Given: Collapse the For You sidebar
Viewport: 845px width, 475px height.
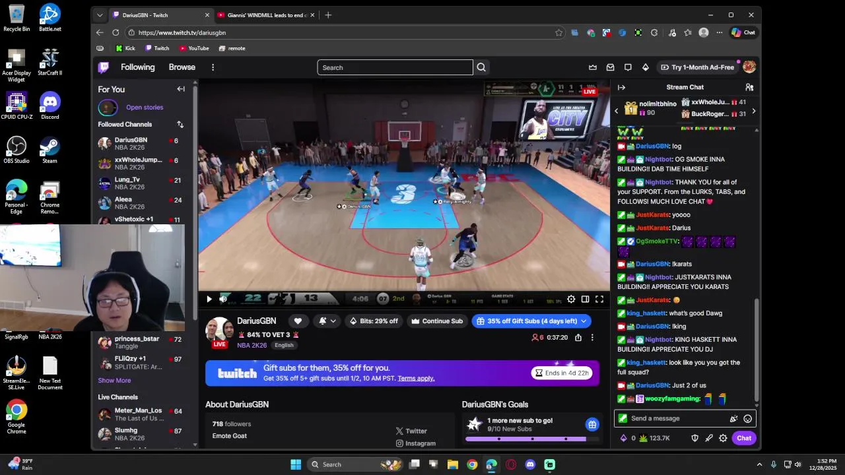Looking at the screenshot, I should click(181, 89).
